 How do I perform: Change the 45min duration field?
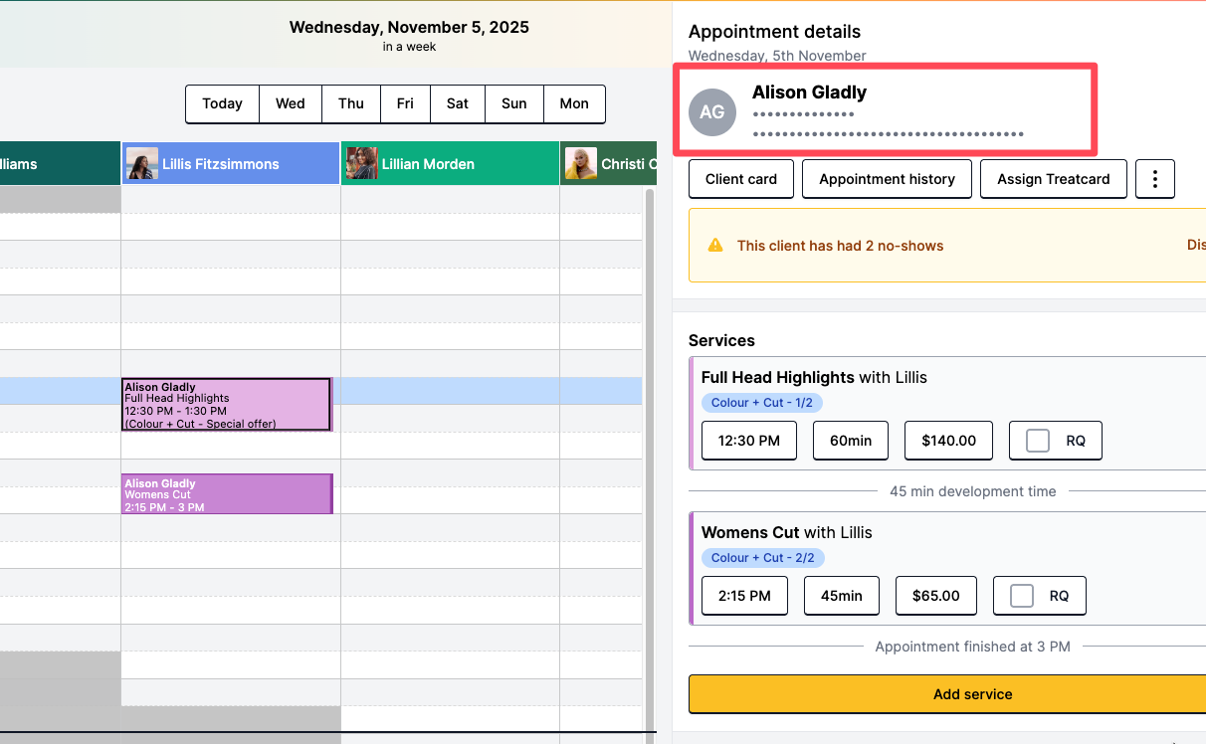tap(841, 596)
